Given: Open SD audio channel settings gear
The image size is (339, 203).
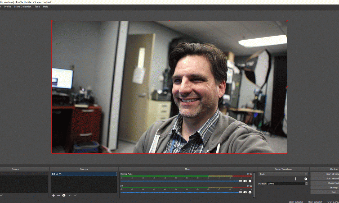Looking at the screenshot, I should click(x=250, y=192).
